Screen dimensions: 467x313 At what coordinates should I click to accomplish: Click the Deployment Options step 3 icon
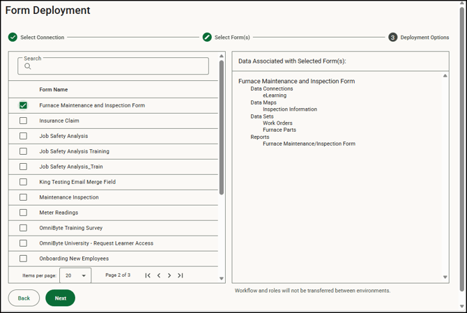(x=393, y=38)
